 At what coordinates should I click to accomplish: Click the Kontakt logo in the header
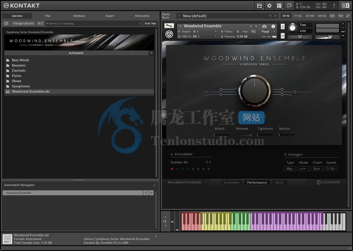21,6
